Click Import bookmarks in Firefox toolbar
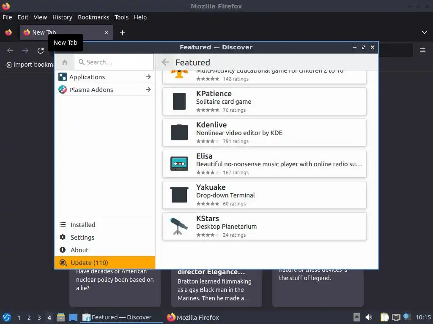Viewport: 433px width, 324px height. point(30,65)
